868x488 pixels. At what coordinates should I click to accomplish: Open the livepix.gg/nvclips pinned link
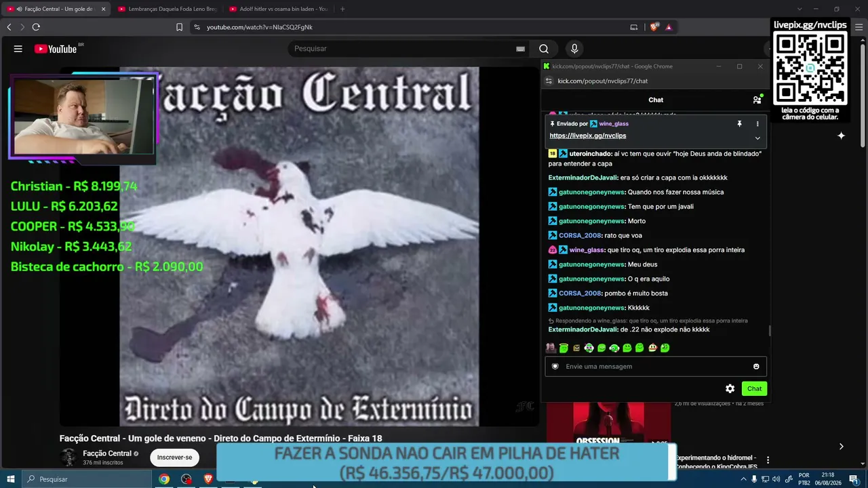(x=588, y=136)
